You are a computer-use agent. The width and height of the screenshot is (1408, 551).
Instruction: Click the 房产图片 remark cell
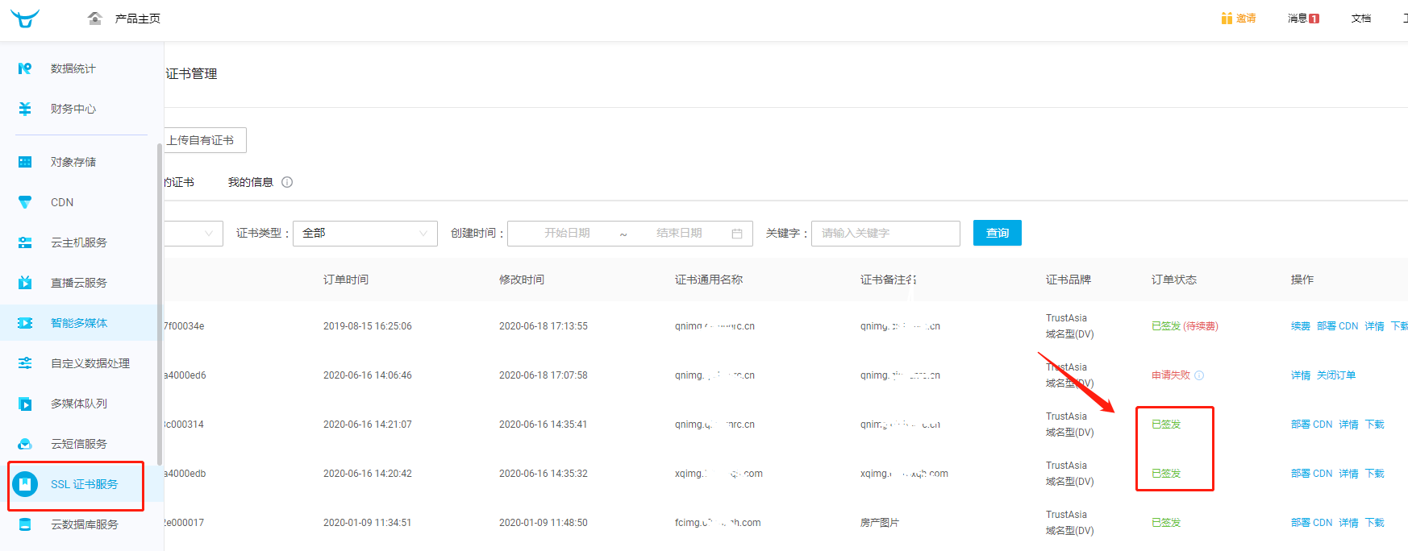pyautogui.click(x=879, y=523)
